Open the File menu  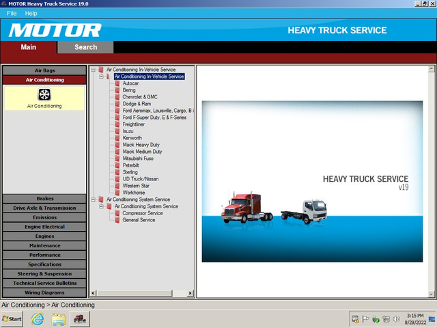tap(12, 14)
